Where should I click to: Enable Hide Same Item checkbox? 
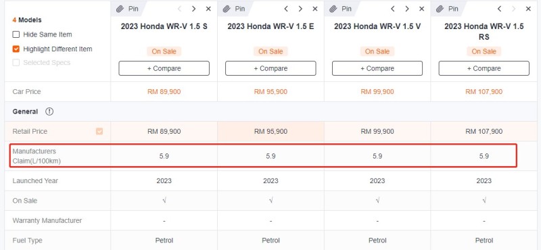click(16, 34)
